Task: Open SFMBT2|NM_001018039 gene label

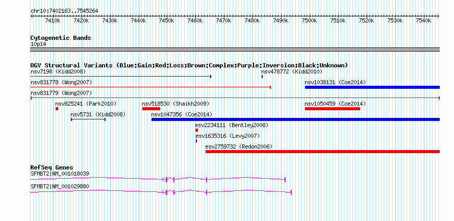Action: coord(60,174)
